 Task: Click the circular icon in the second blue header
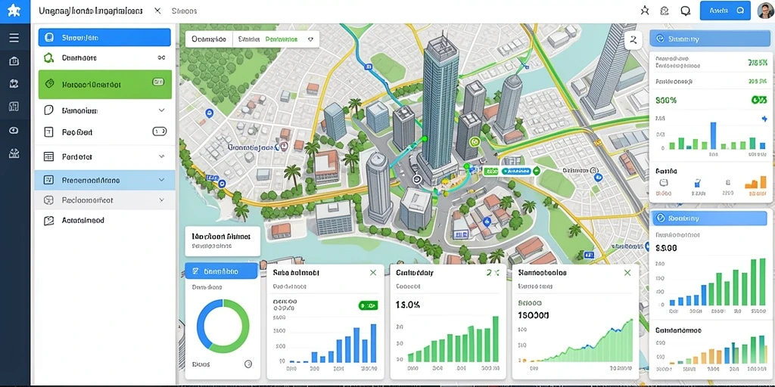(x=659, y=218)
